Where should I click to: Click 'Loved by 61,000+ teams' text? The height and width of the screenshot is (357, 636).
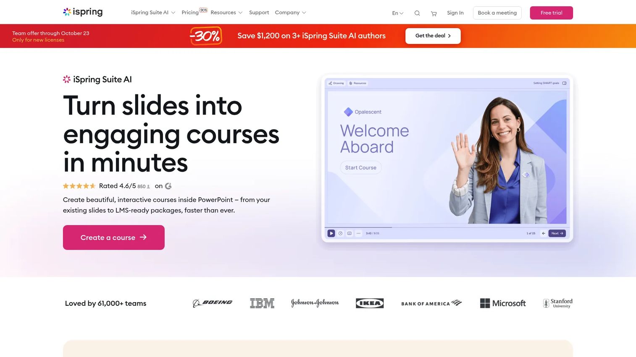pos(105,303)
